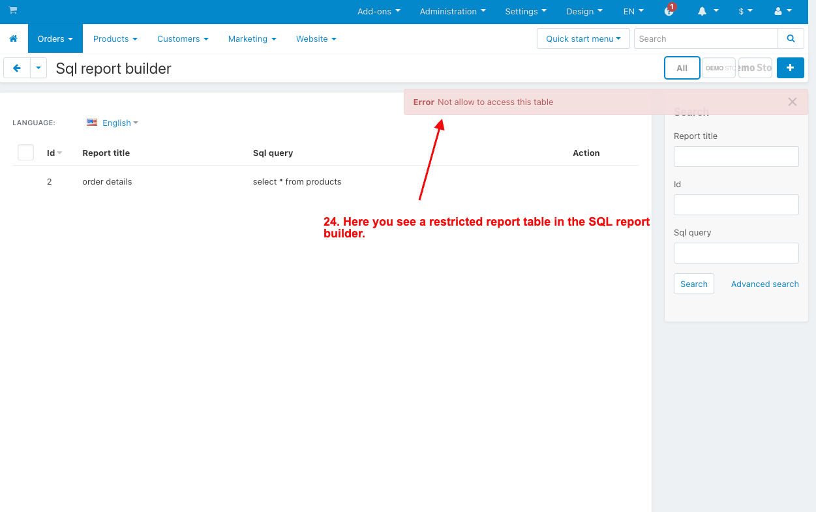The width and height of the screenshot is (816, 512).
Task: Change the English content language
Action: tap(112, 123)
